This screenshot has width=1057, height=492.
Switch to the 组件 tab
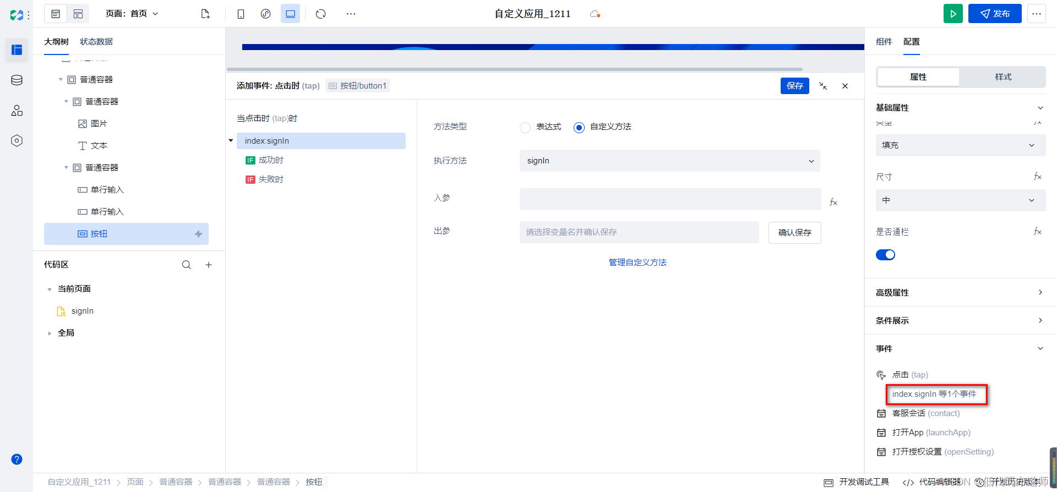click(884, 42)
